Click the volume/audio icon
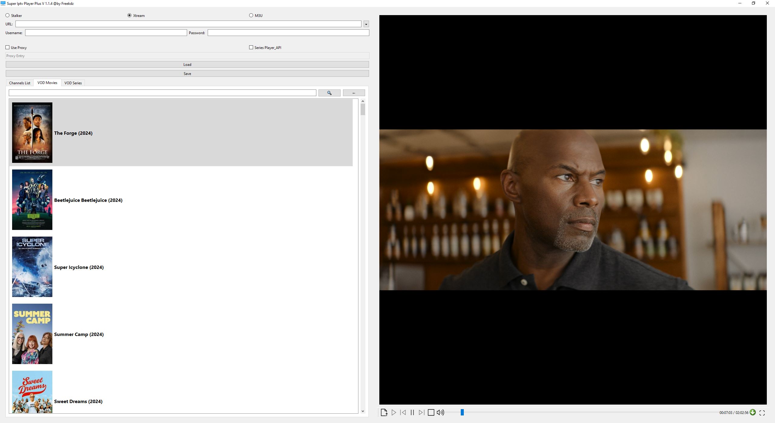 [x=441, y=412]
